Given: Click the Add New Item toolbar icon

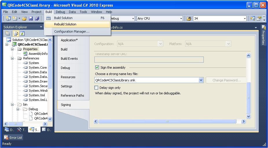Looking at the screenshot, I should pos(15,18).
